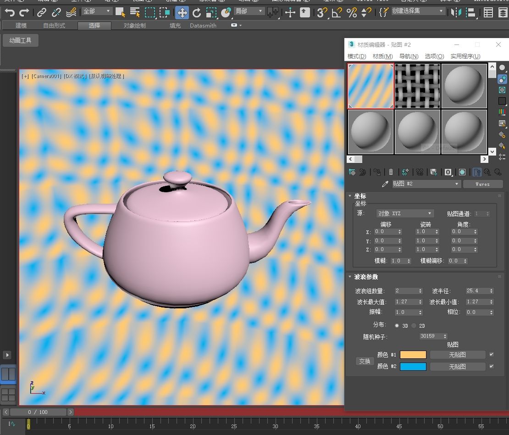Click the Go to Parent icon
Image resolution: width=509 pixels, height=435 pixels.
(487, 172)
